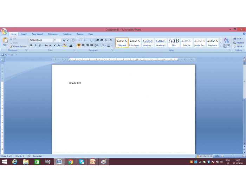Apply the Title style
Screen dimensions: 246x193
[x=174, y=42]
